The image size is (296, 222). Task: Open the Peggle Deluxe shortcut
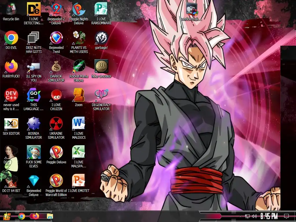56,152
